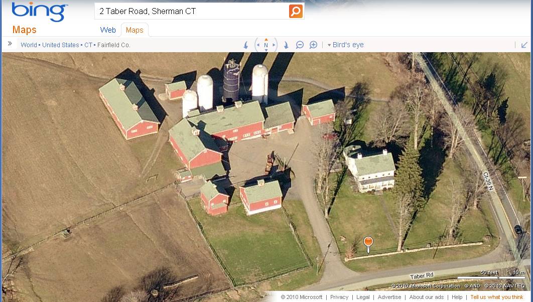The image size is (533, 302).
Task: Pan the map east with the compass arrow
Action: 274,45
